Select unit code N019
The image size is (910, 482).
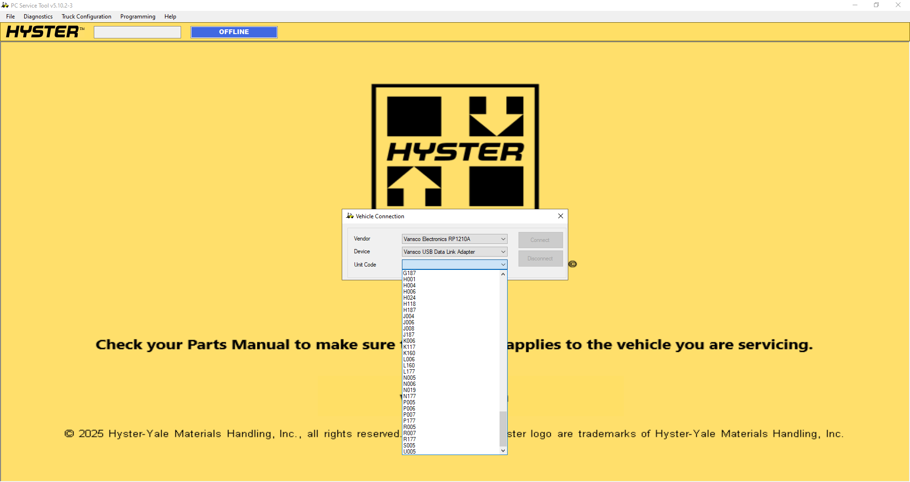(x=451, y=390)
